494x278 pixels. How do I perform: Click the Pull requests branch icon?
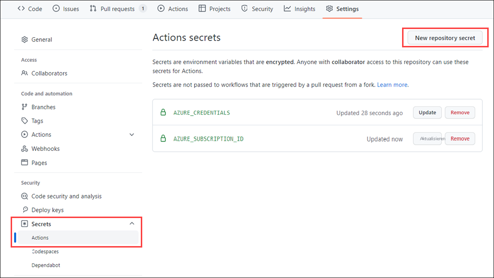(x=93, y=9)
